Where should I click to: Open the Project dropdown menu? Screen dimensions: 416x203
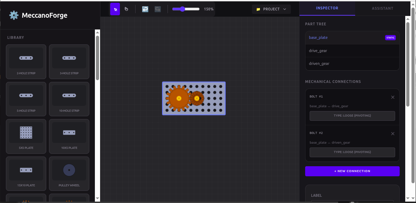click(x=271, y=9)
